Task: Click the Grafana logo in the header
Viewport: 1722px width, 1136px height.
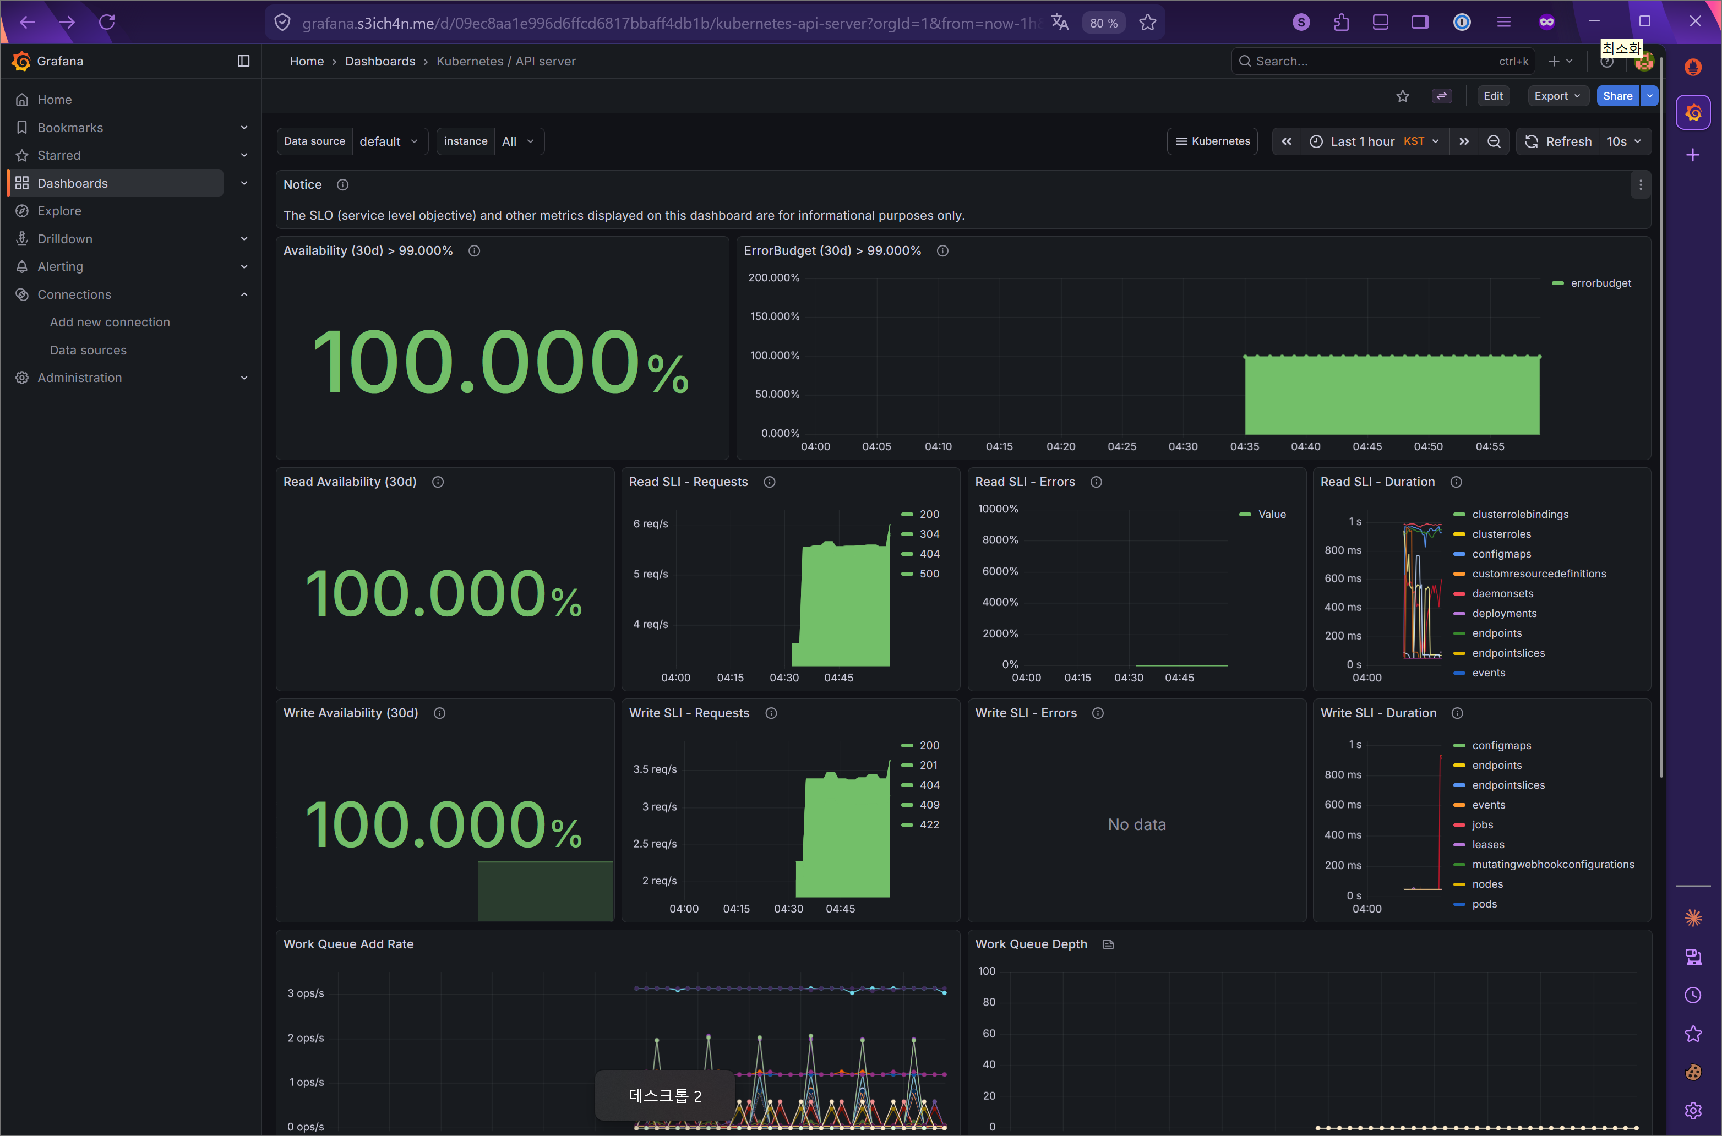Action: tap(21, 61)
